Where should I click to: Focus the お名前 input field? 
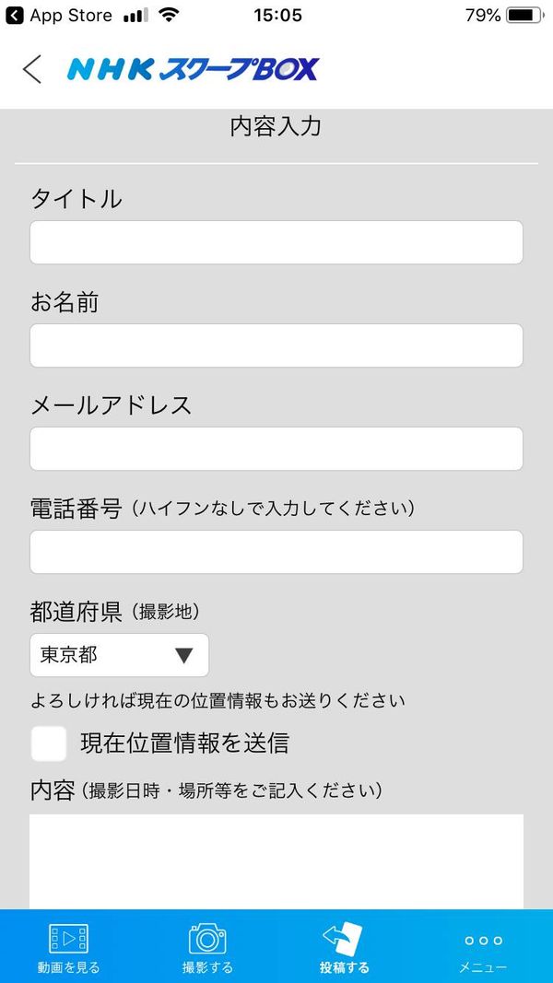point(276,345)
